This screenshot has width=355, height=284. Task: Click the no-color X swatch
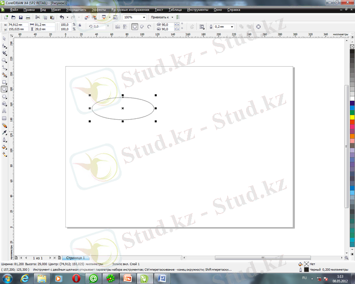tap(352, 46)
